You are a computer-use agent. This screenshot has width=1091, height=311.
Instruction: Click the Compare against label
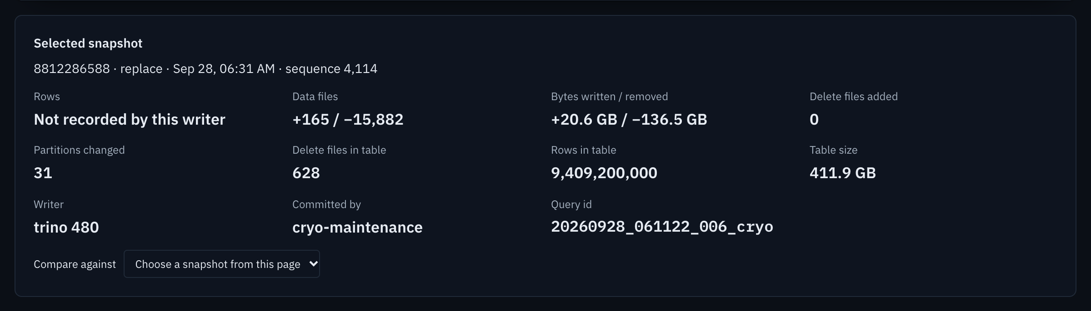coord(75,264)
